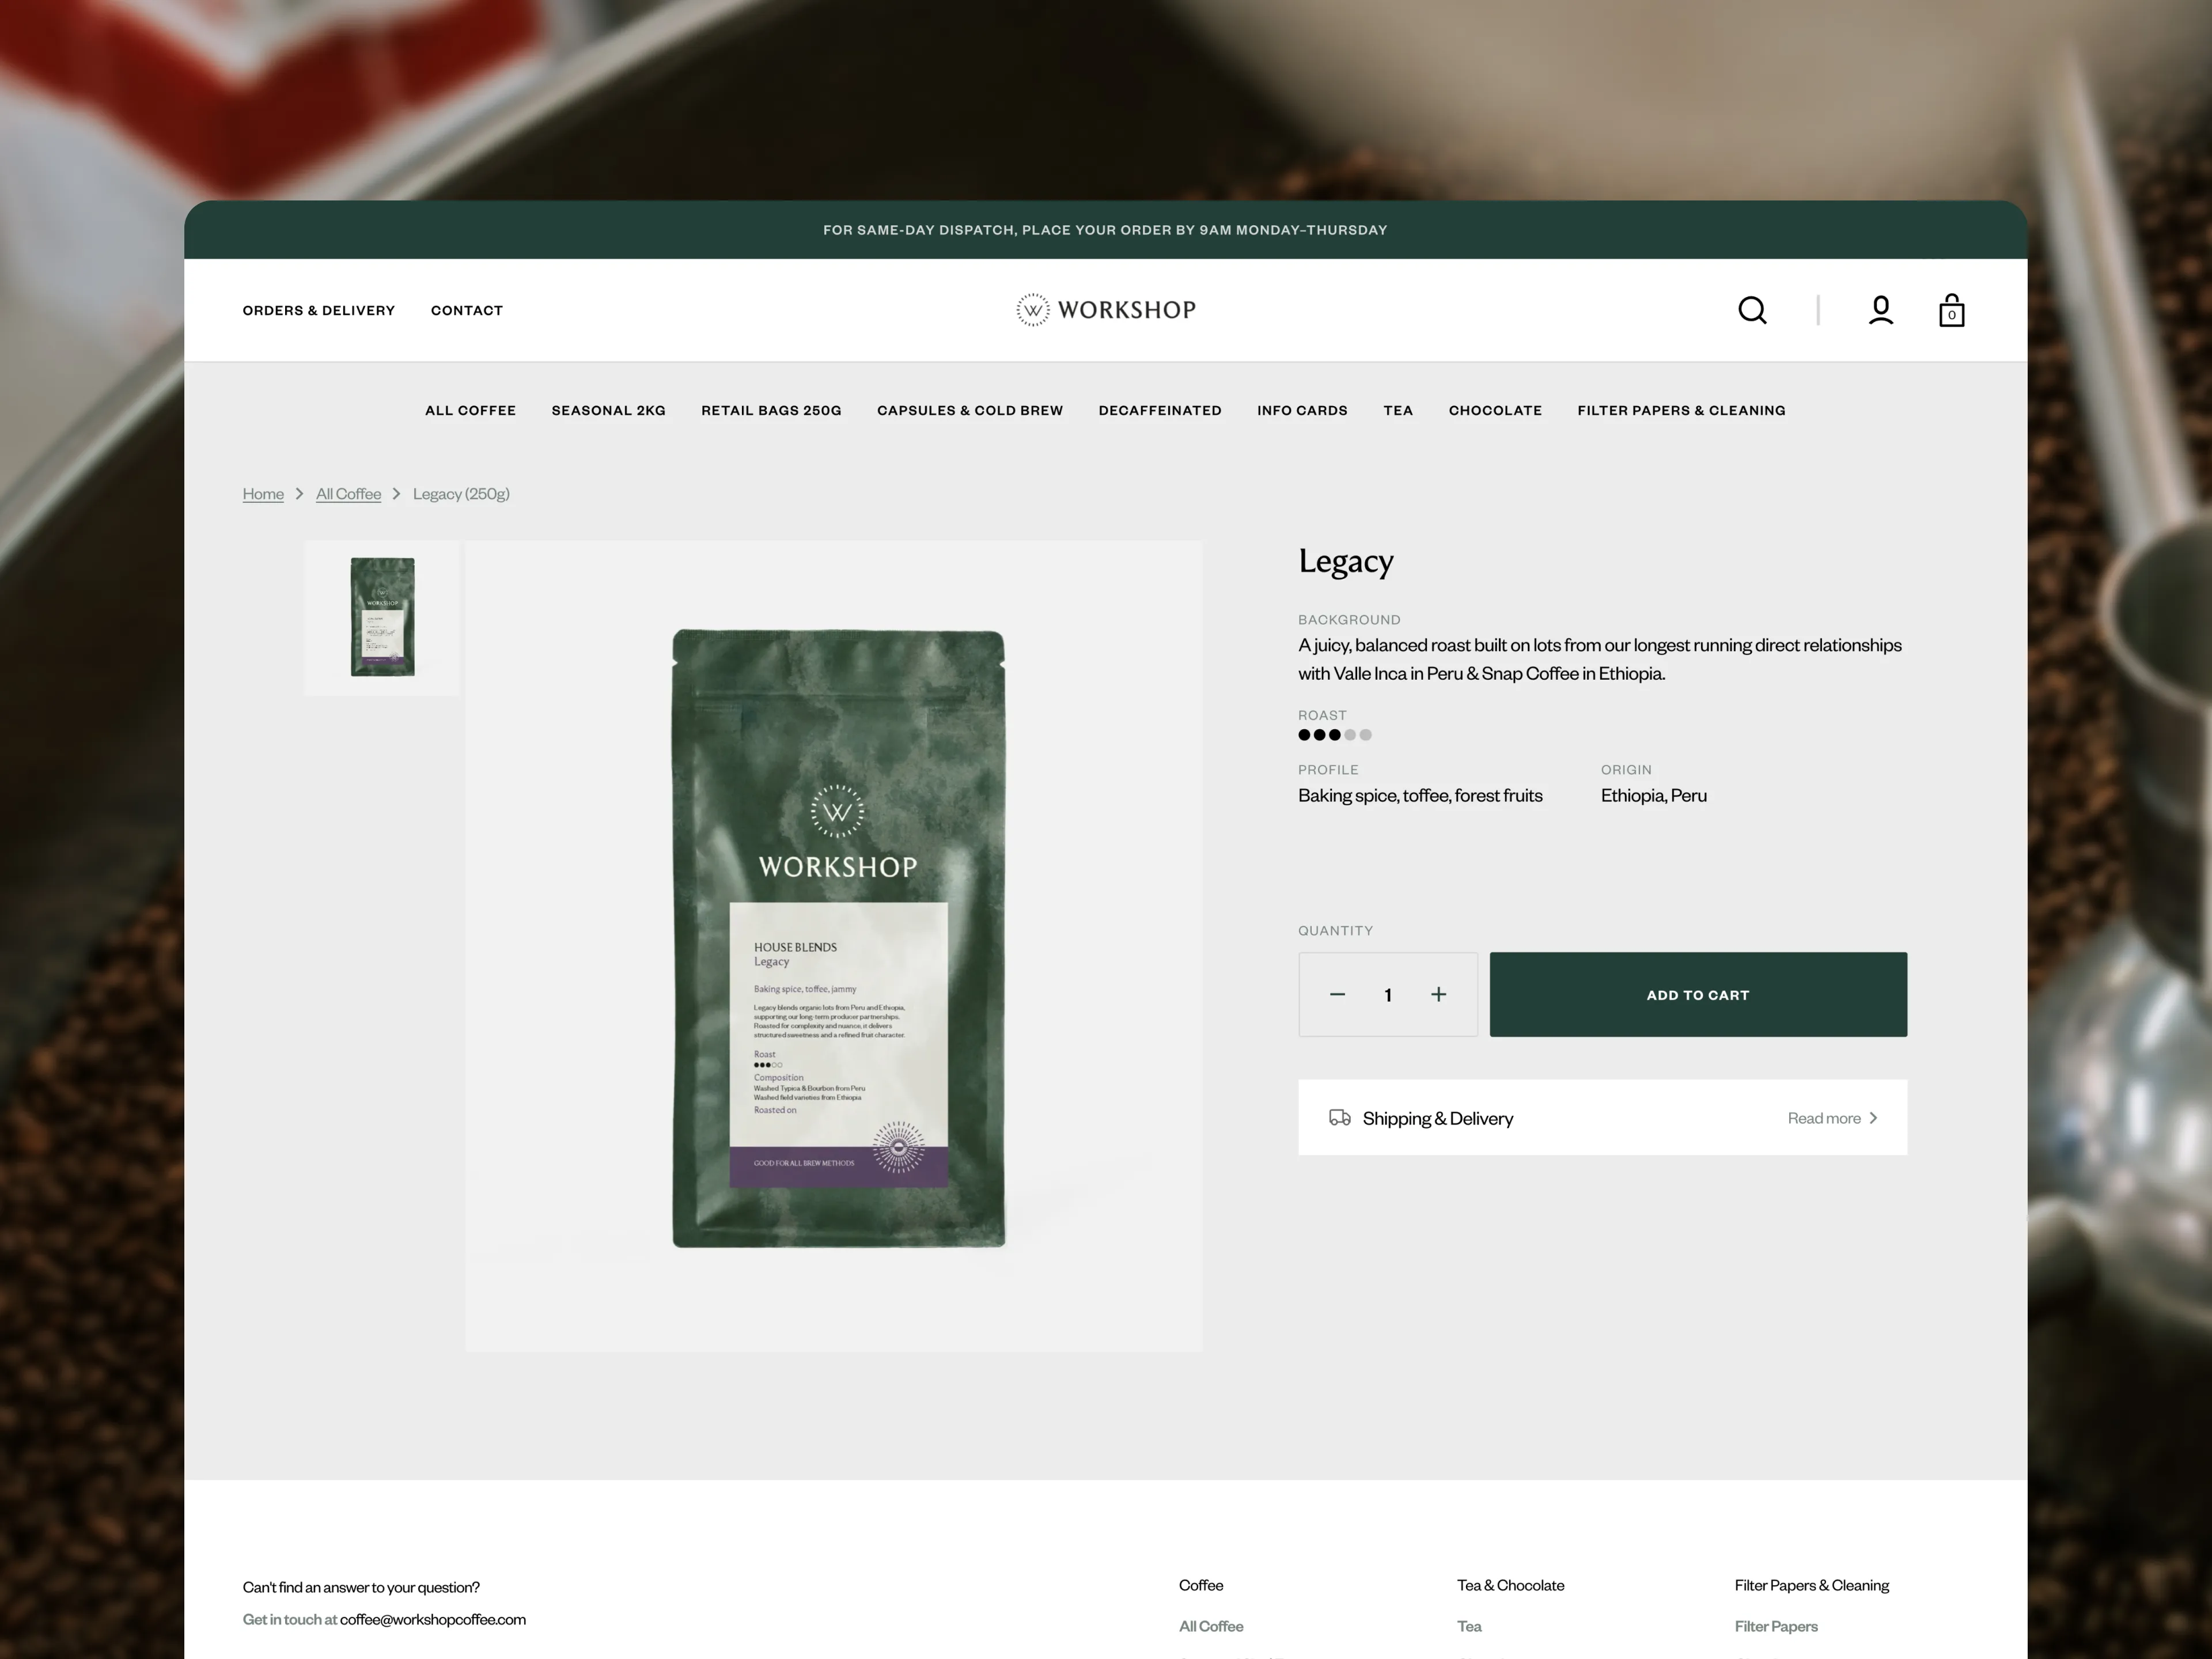Increase quantity with plus icon
Screen dimensions: 2212x1659
click(1438, 994)
